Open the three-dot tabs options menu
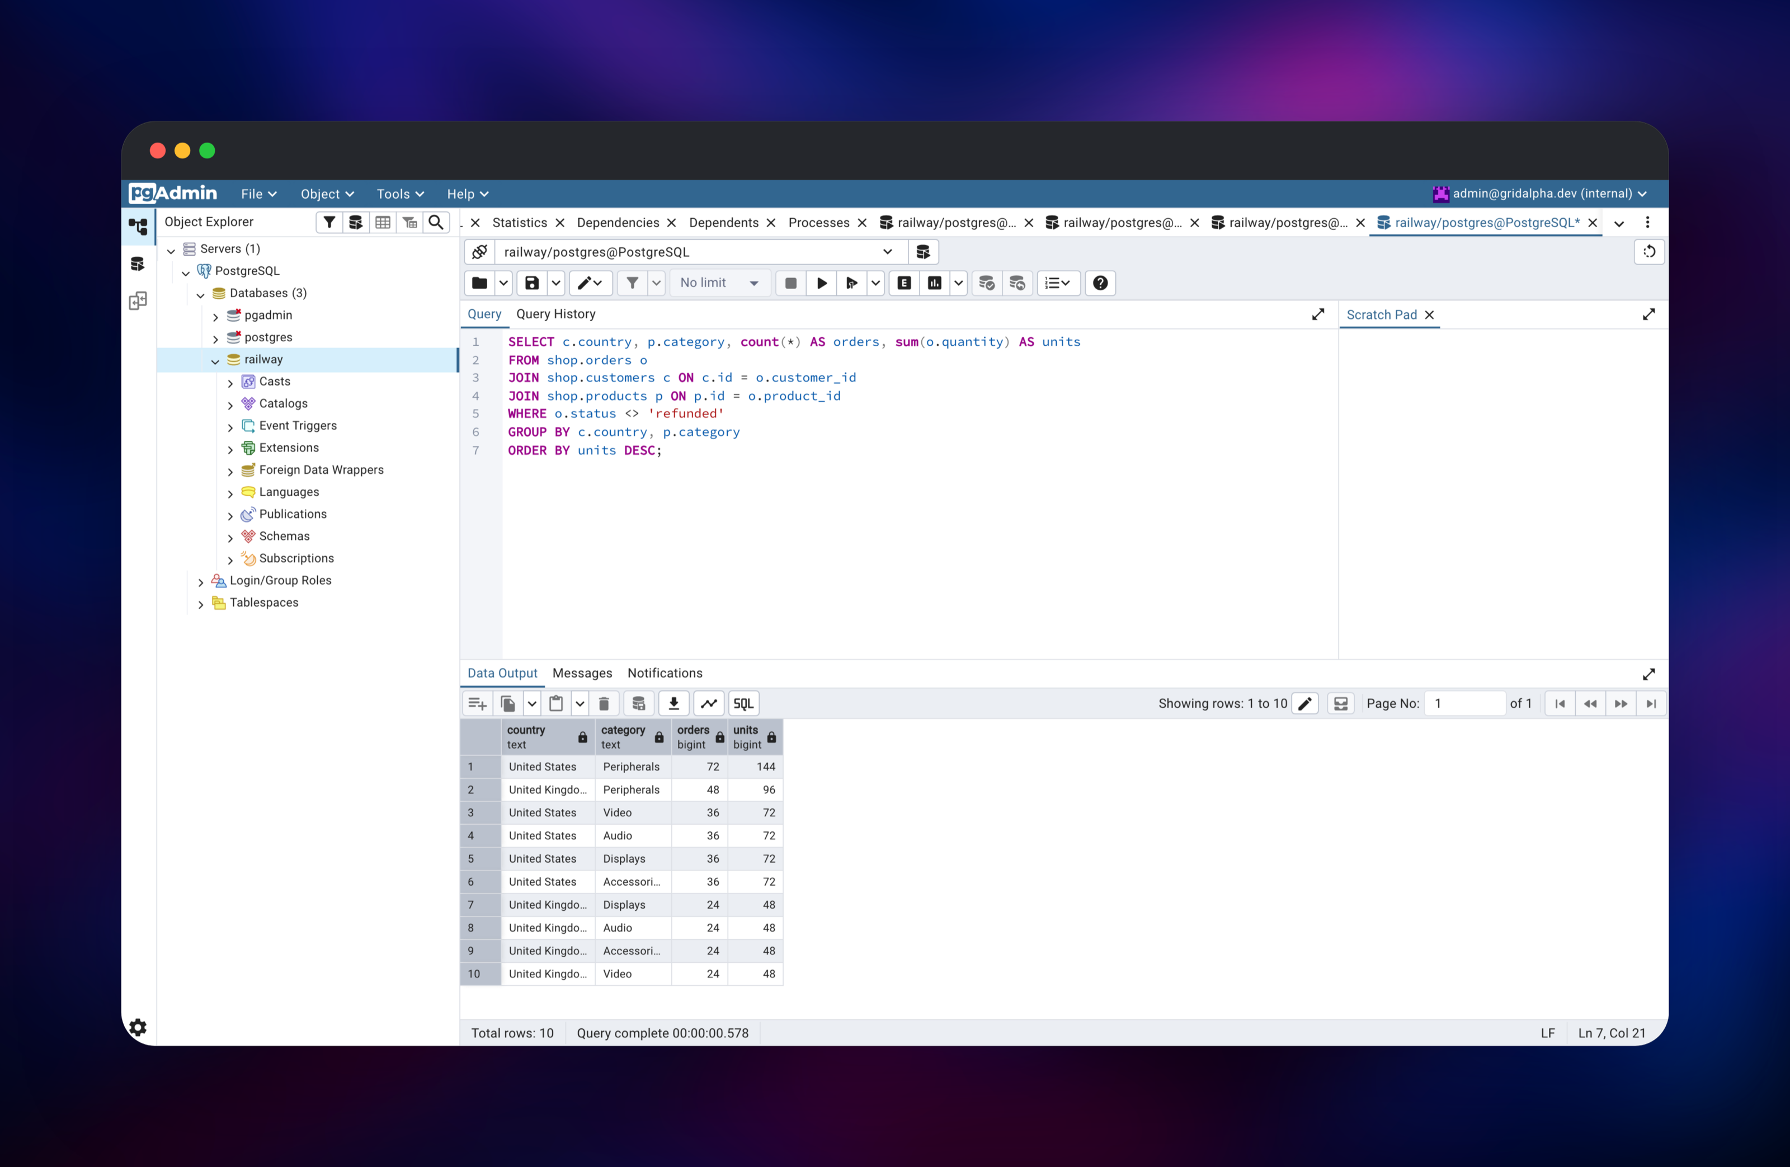The image size is (1790, 1167). [x=1648, y=223]
